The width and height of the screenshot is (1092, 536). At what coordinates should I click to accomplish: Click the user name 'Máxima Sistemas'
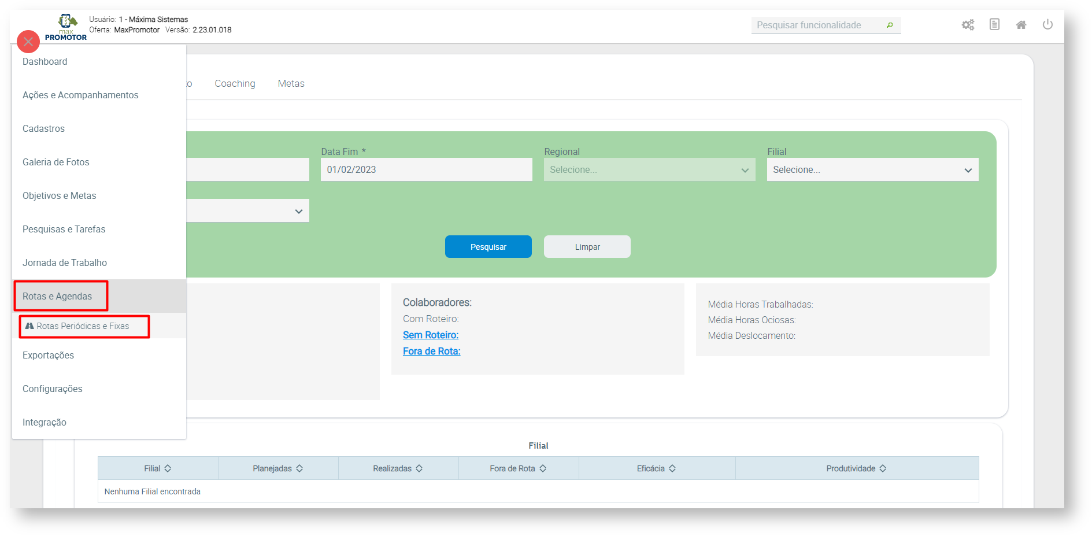158,20
